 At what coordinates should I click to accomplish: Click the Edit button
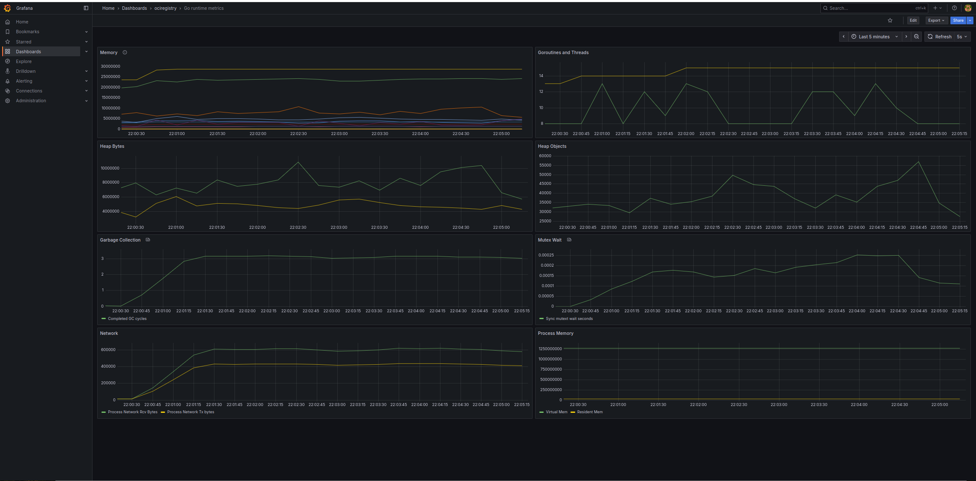tap(913, 20)
